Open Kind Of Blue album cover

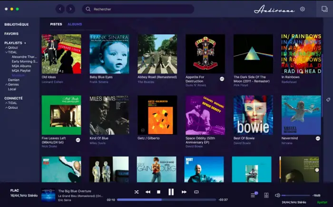point(109,115)
